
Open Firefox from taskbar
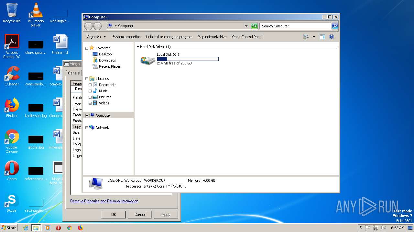[80, 228]
